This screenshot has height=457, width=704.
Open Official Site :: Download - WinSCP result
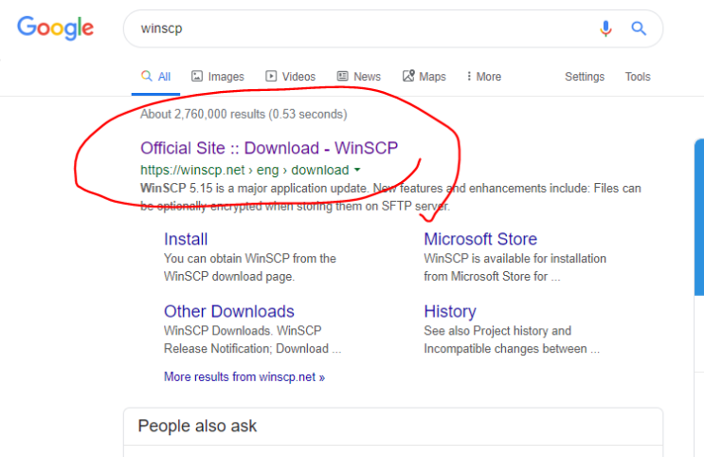click(269, 148)
